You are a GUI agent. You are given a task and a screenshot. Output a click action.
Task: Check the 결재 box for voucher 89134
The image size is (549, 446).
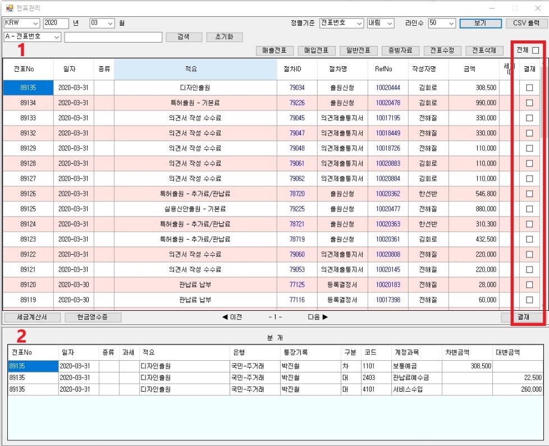(529, 103)
